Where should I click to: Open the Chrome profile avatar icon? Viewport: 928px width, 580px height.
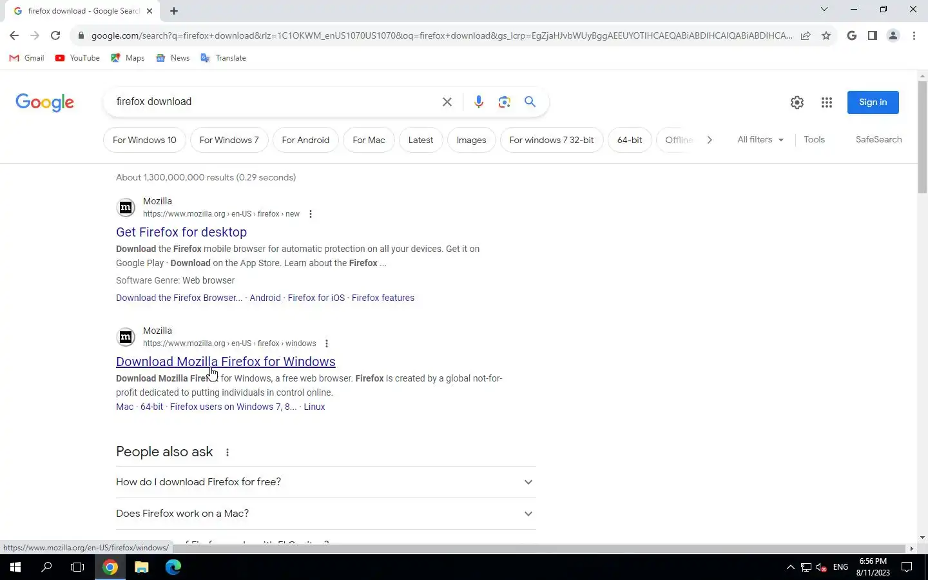[x=893, y=35]
